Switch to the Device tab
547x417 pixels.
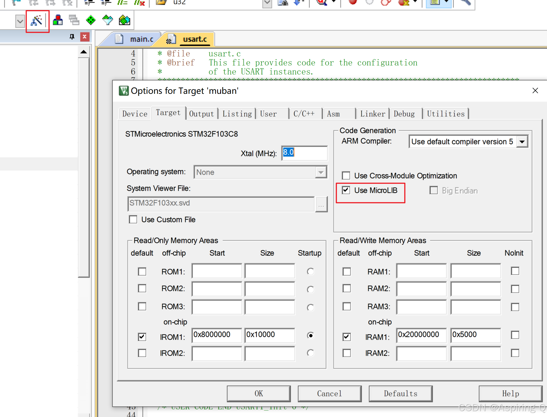pos(135,114)
